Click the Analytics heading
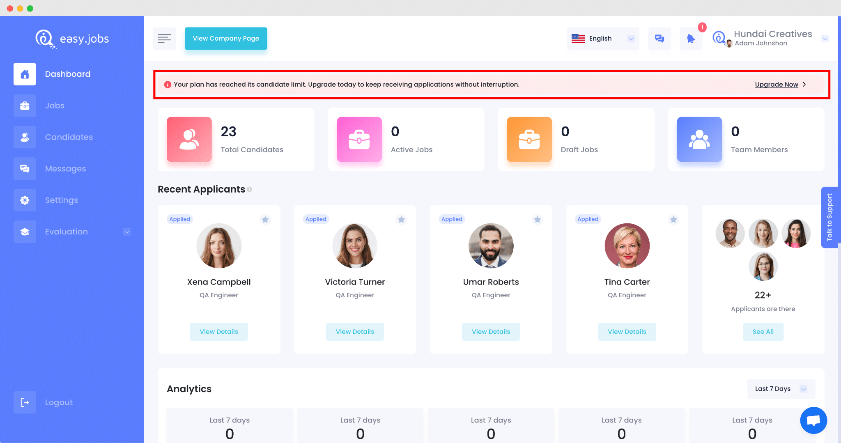841x443 pixels. click(189, 389)
